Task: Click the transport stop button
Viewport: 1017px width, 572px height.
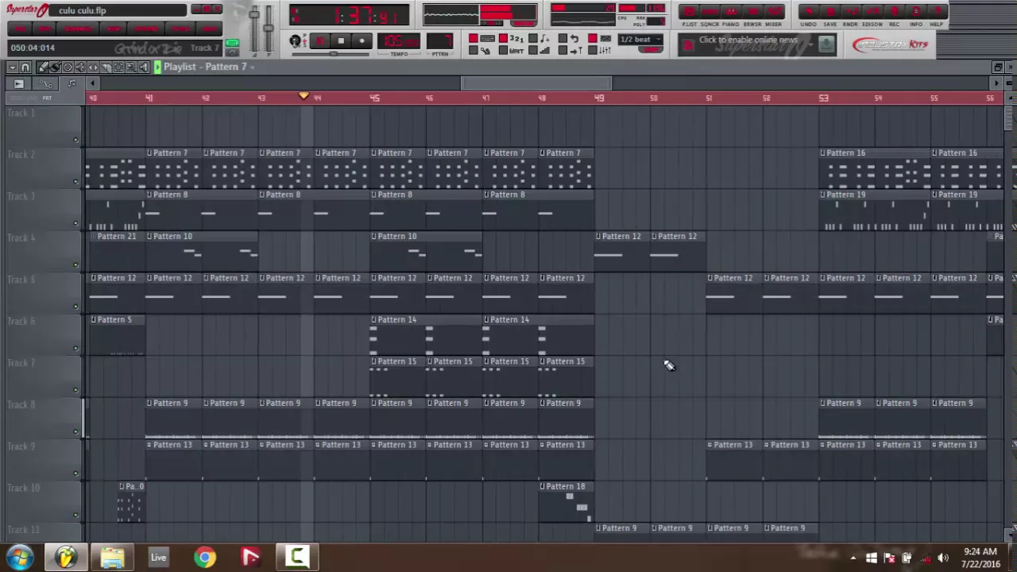Action: pos(341,41)
